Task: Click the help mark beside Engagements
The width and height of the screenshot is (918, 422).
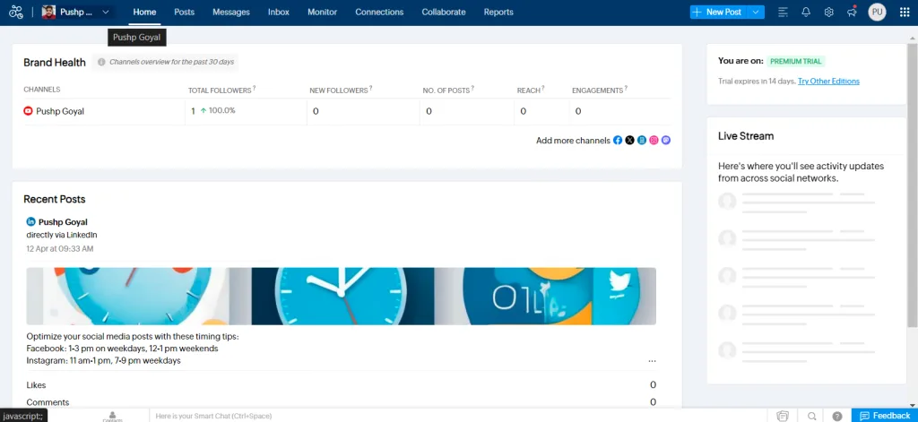Action: (x=626, y=89)
